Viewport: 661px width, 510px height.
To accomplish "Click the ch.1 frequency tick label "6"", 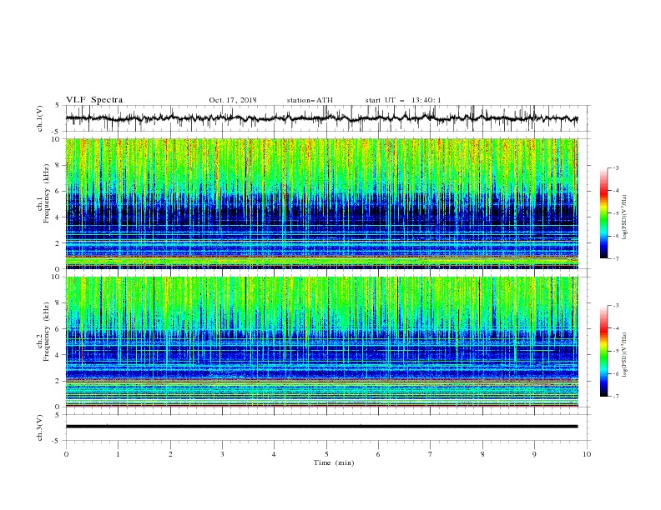I will click(58, 191).
